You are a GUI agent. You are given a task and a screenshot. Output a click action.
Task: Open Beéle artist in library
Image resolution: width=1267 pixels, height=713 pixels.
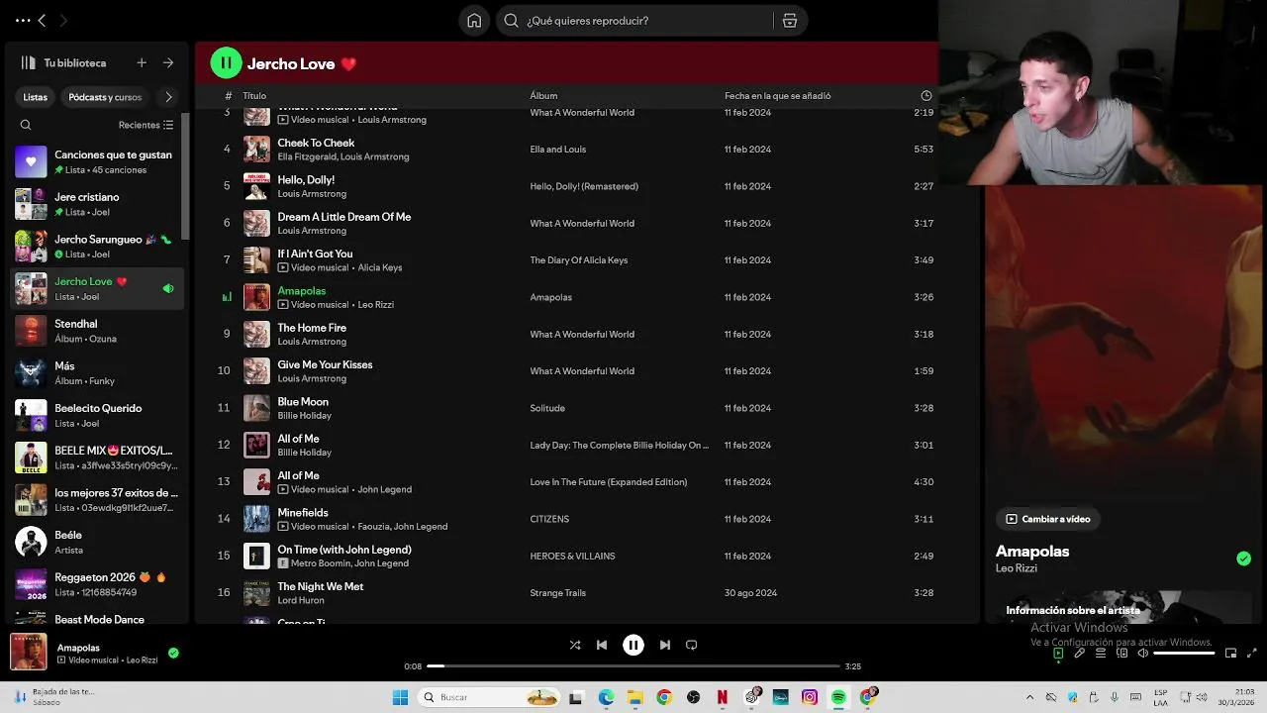click(x=97, y=542)
